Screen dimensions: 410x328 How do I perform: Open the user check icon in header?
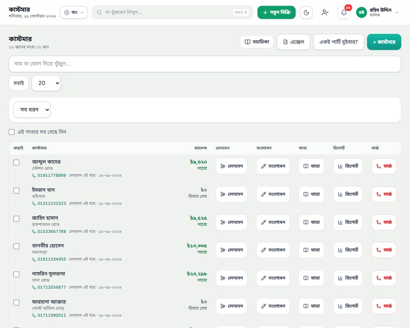click(x=325, y=12)
